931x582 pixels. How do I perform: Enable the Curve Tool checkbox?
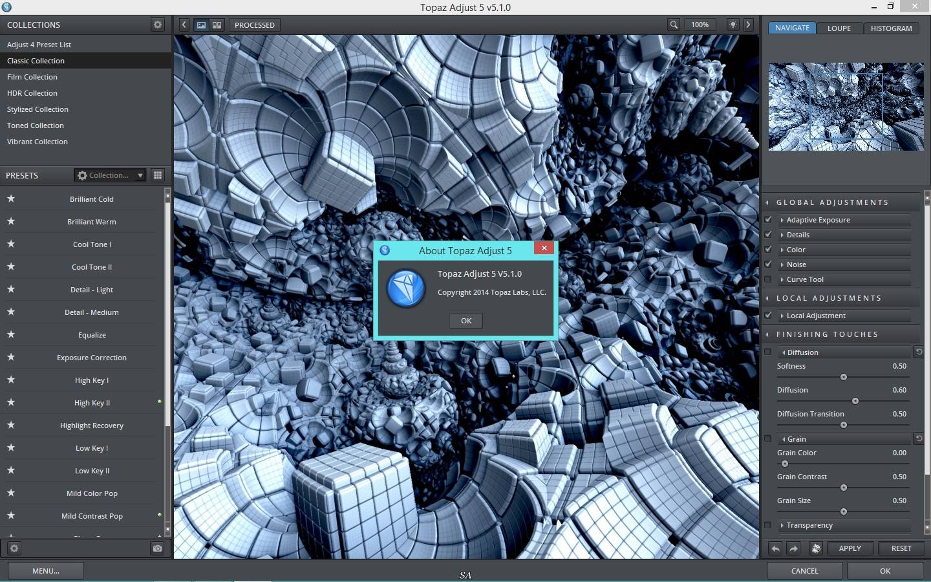click(768, 279)
